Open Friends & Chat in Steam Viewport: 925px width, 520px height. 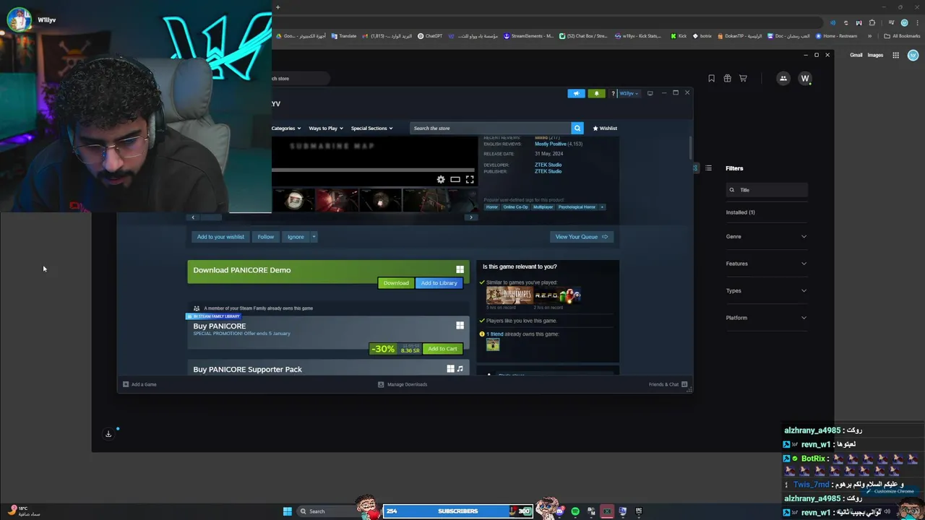[x=668, y=384]
